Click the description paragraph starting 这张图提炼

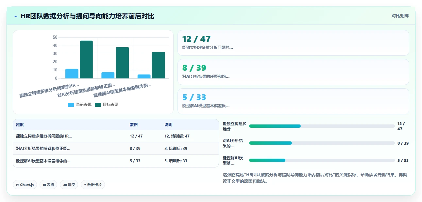coord(315,178)
